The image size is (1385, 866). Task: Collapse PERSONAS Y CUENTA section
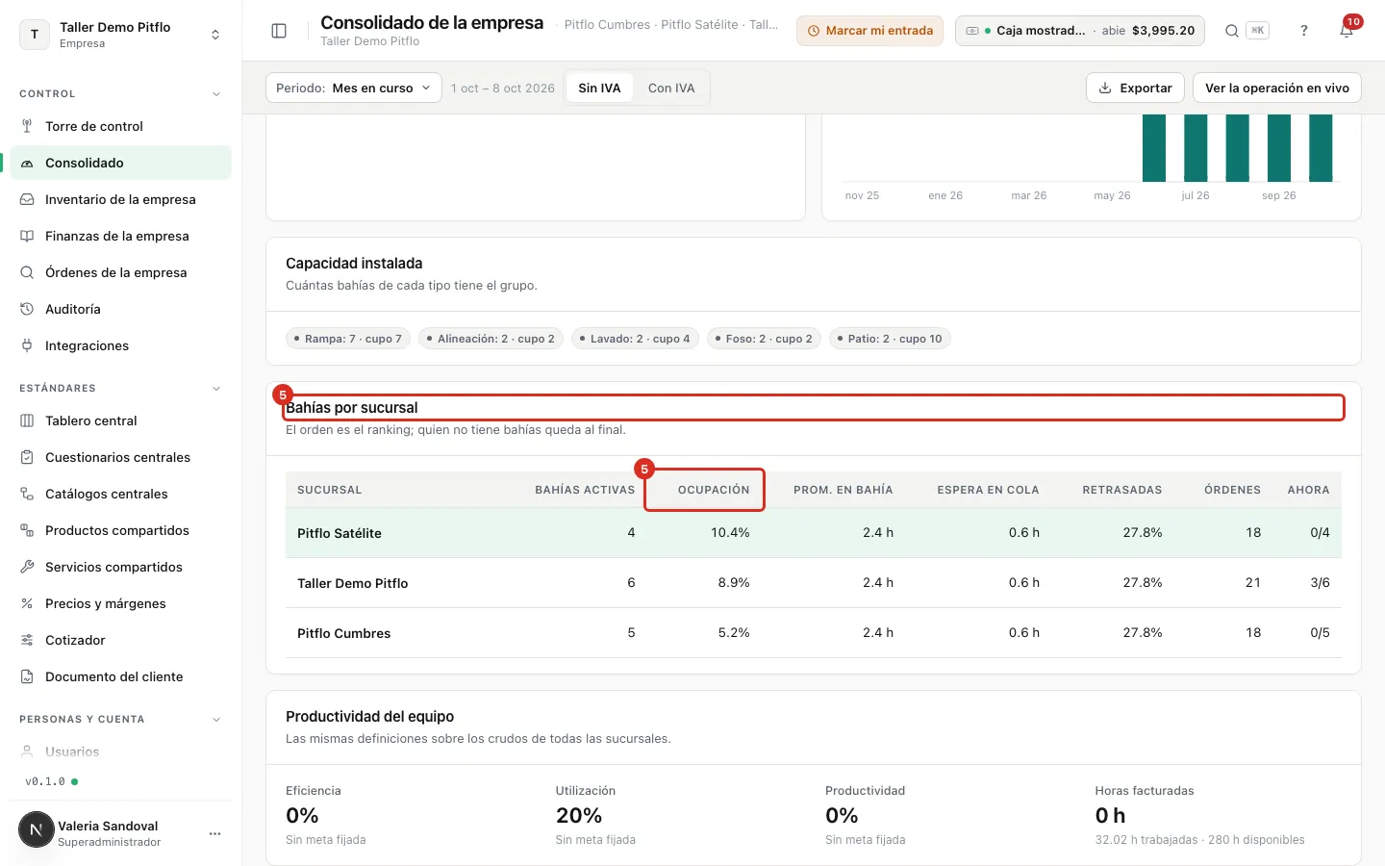[216, 720]
